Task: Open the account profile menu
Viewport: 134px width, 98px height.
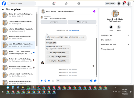Action: point(129,4)
